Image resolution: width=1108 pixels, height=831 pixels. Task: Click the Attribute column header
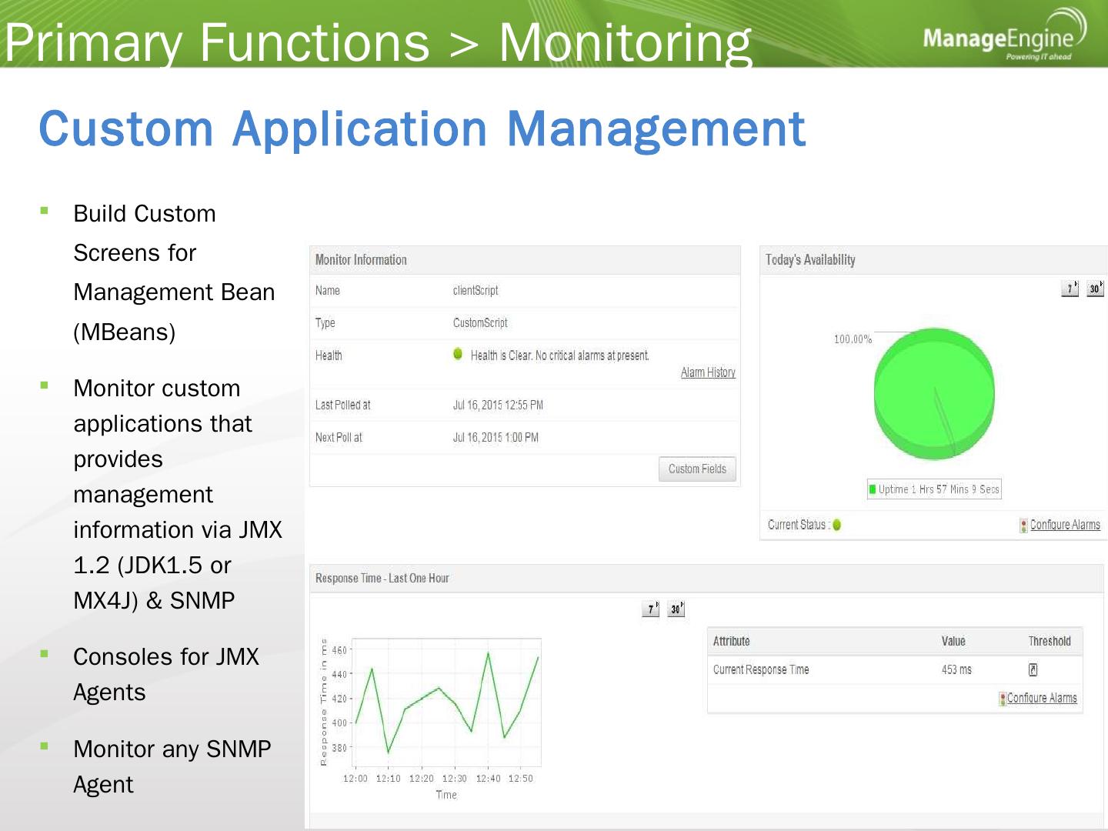click(x=731, y=641)
